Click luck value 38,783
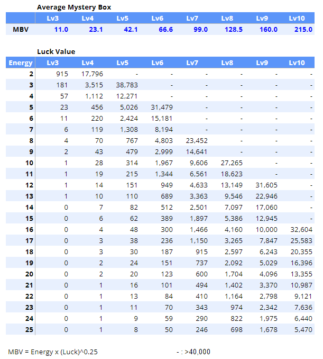This screenshot has width=323, height=359. [127, 85]
